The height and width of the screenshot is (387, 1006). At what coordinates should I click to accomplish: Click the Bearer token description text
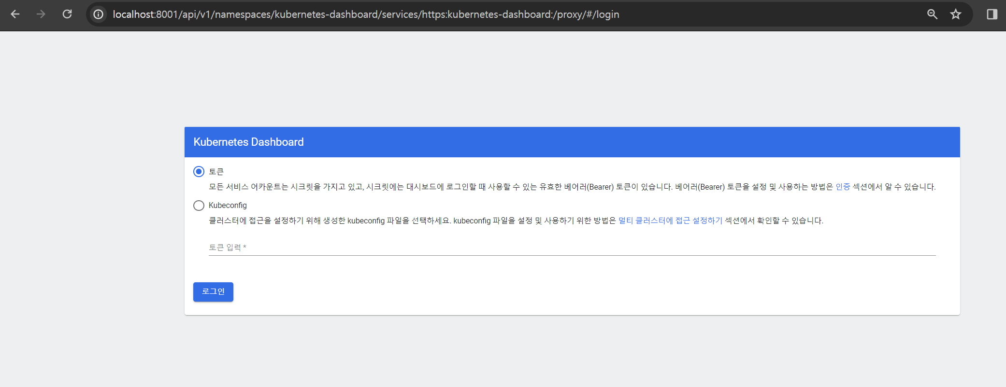[572, 187]
